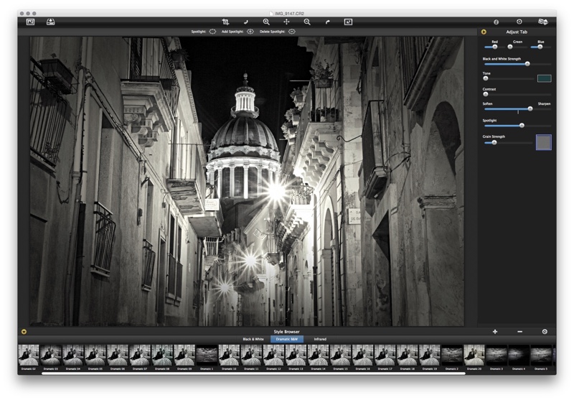
Task: Apply the Dramatic 5 style thumbnail
Action: coord(542,355)
